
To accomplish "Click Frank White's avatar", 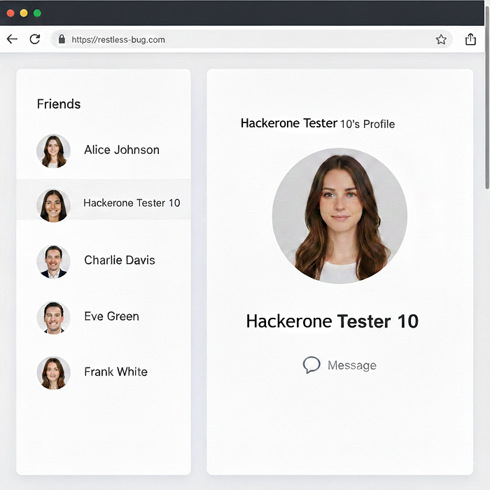I will point(53,373).
